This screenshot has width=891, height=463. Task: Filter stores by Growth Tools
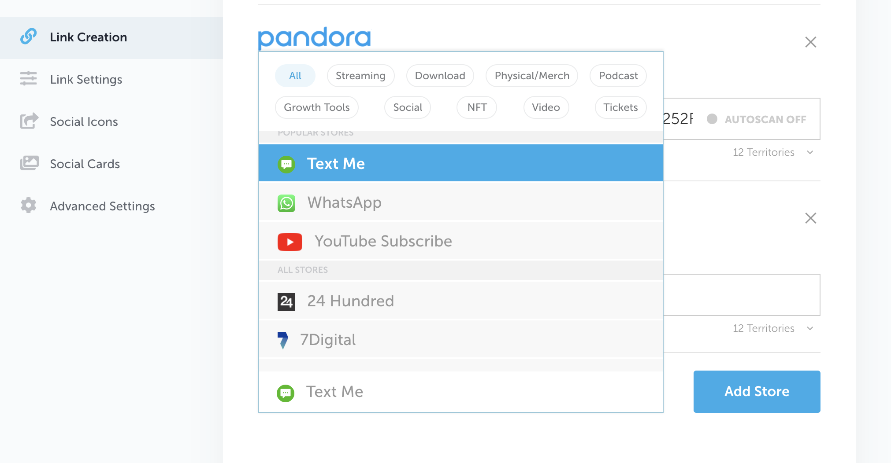click(x=317, y=107)
